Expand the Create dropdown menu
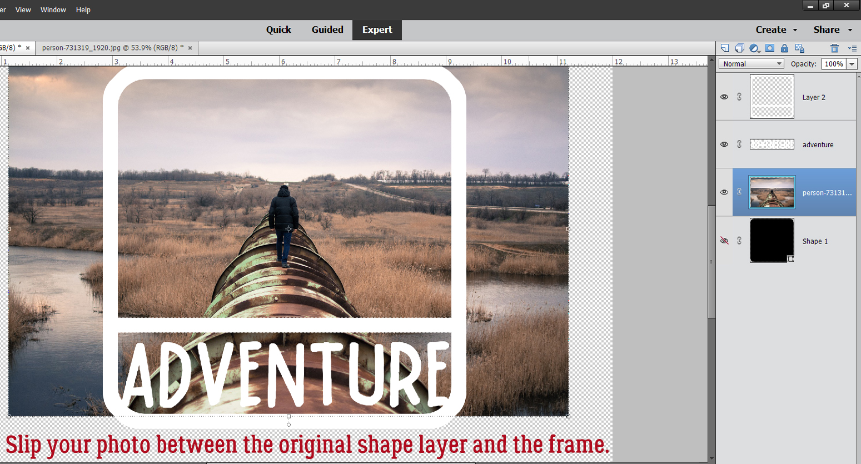 (776, 29)
